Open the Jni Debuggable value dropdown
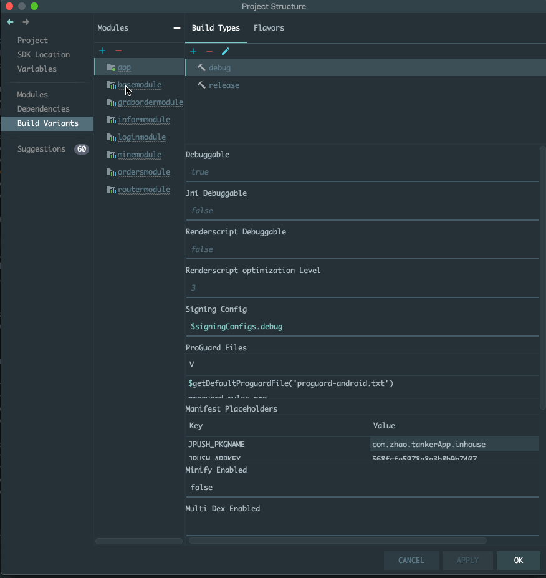 362,211
